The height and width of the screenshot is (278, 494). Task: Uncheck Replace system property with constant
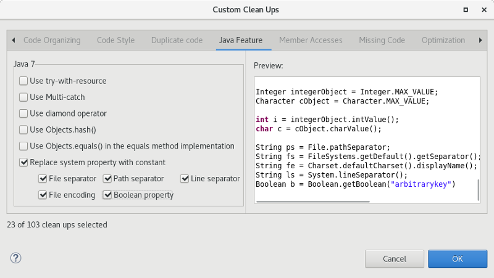pos(23,163)
